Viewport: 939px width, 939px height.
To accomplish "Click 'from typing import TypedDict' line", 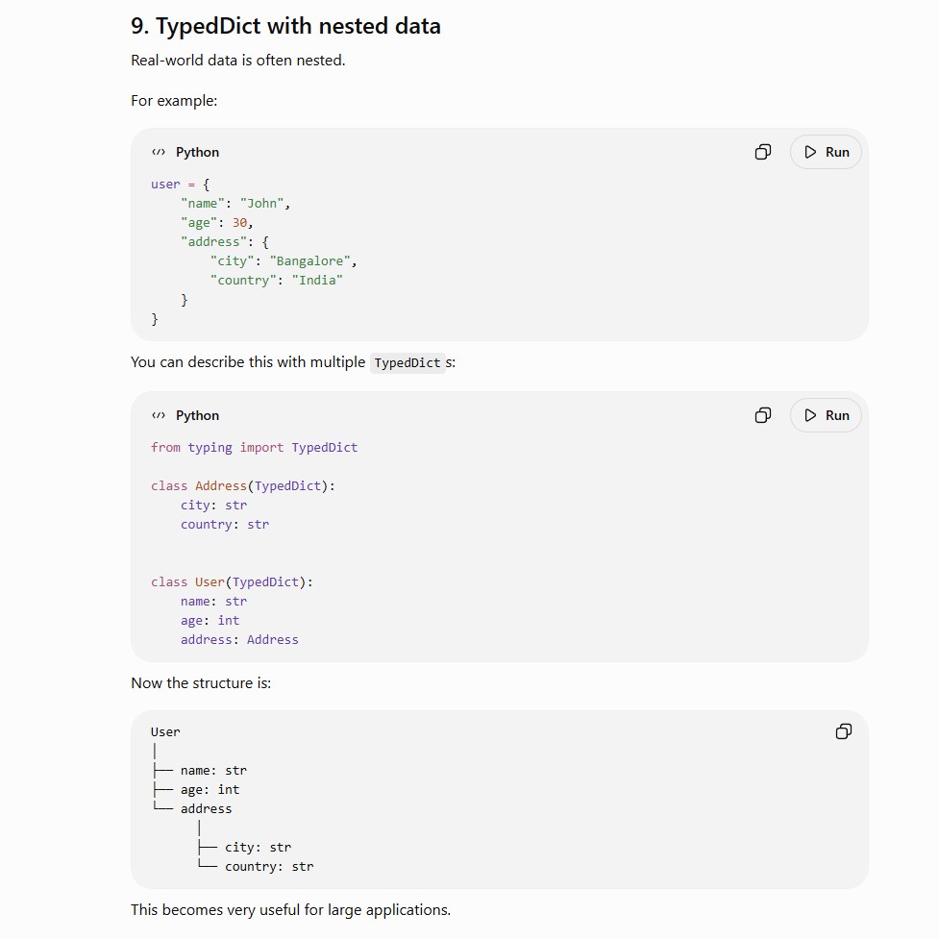I will [x=254, y=447].
